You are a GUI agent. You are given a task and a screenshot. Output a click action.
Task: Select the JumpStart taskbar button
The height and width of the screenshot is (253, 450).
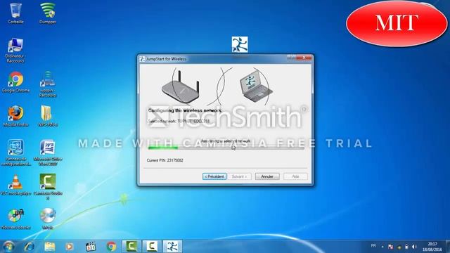[172, 247]
